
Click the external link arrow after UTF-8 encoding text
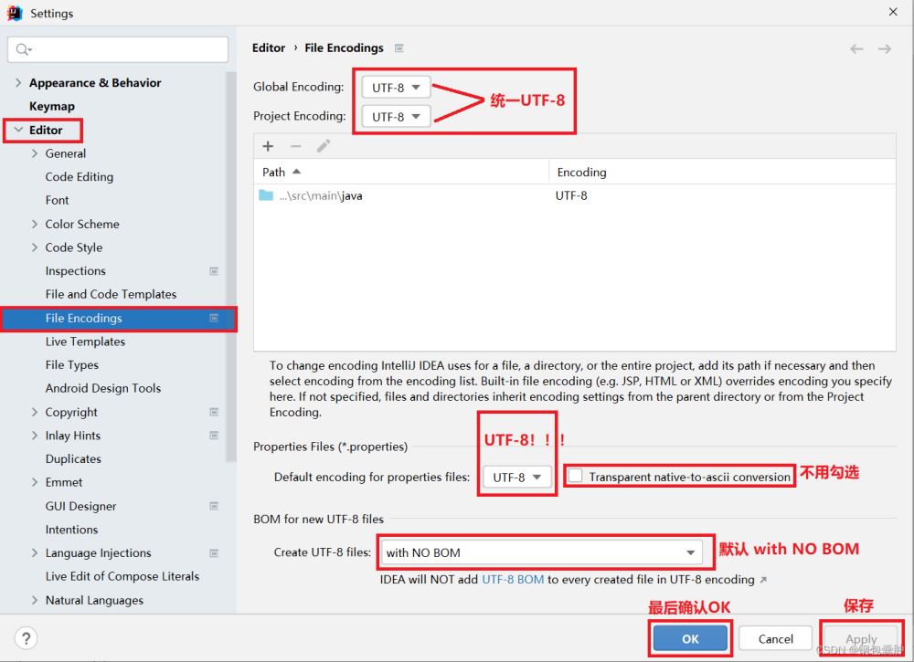tap(763, 580)
